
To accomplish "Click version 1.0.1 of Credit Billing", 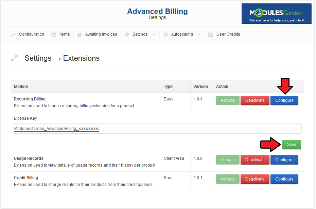I will tap(198, 178).
